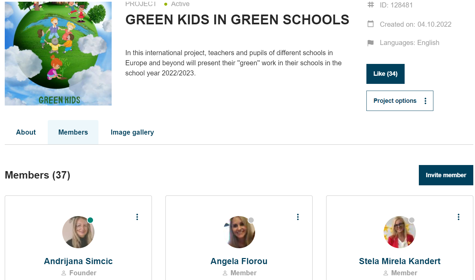Click the person icon under Stela Mirela Kandert
The image size is (475, 280).
tap(386, 273)
